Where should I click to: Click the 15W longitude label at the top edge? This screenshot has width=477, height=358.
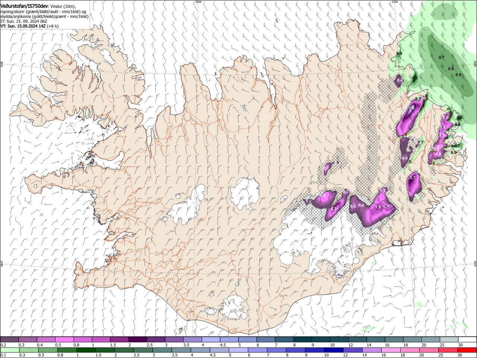(395, 2)
